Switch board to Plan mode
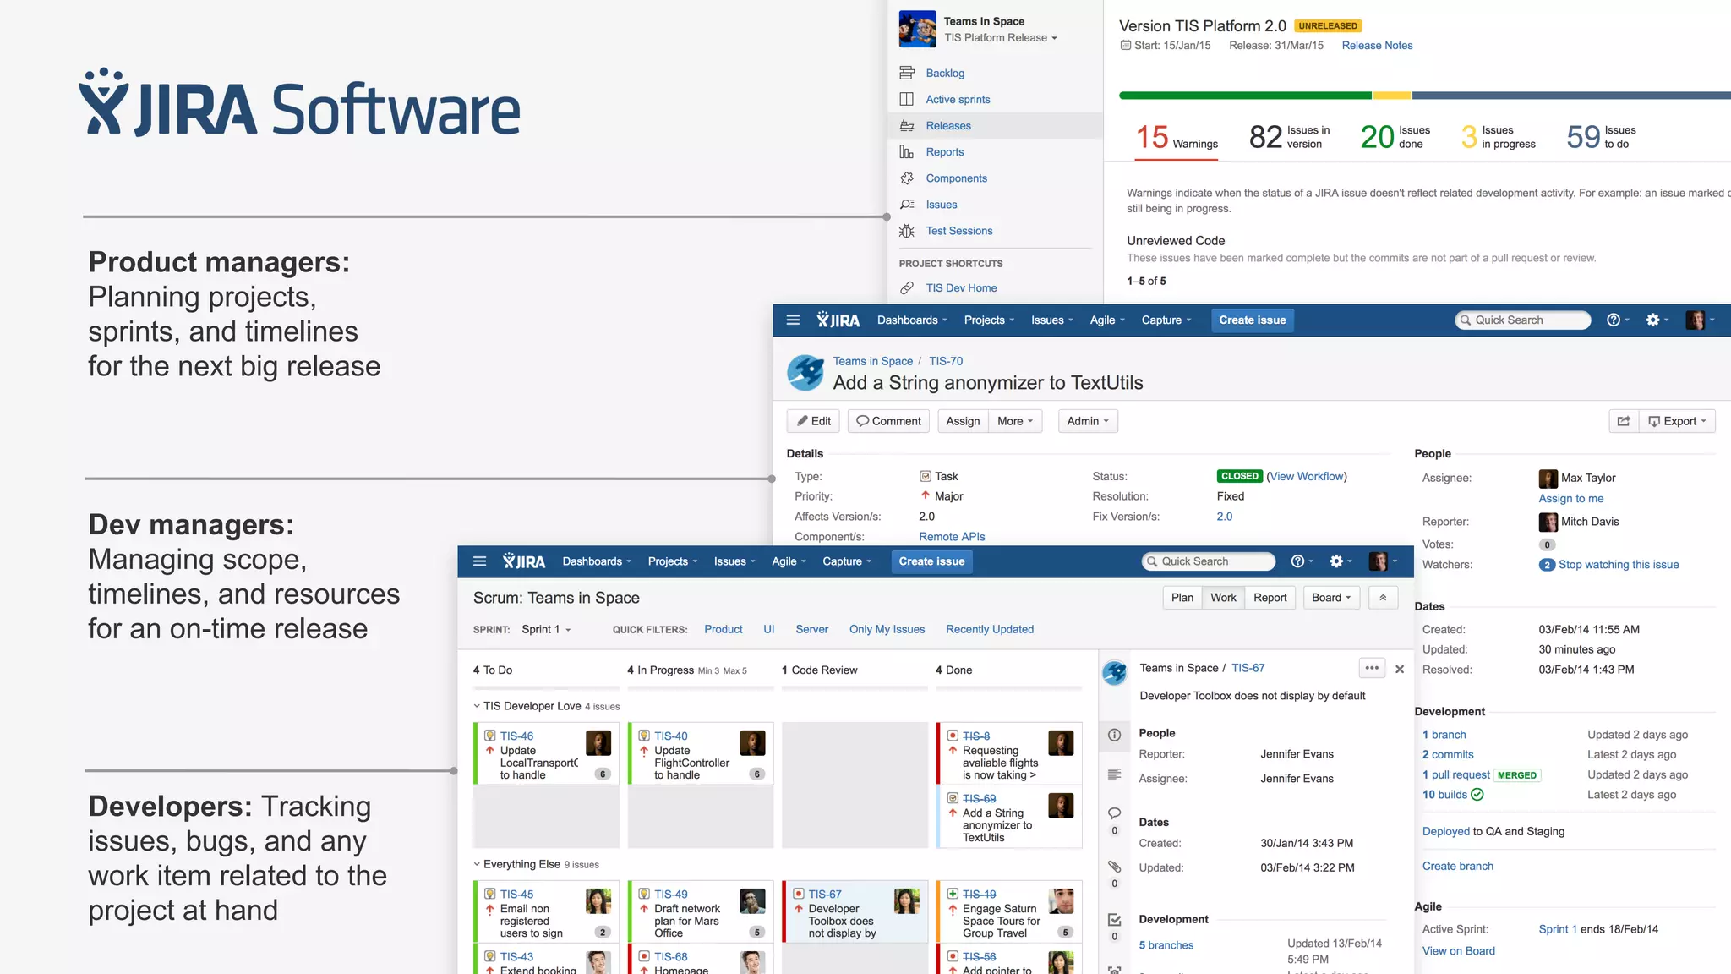 pyautogui.click(x=1182, y=597)
